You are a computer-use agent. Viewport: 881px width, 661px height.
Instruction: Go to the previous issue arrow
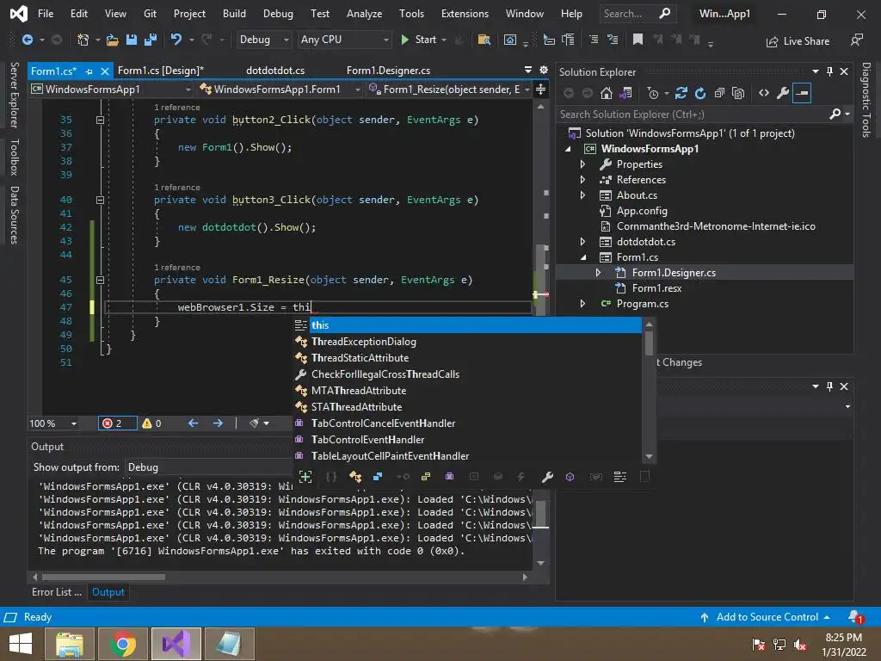[194, 423]
